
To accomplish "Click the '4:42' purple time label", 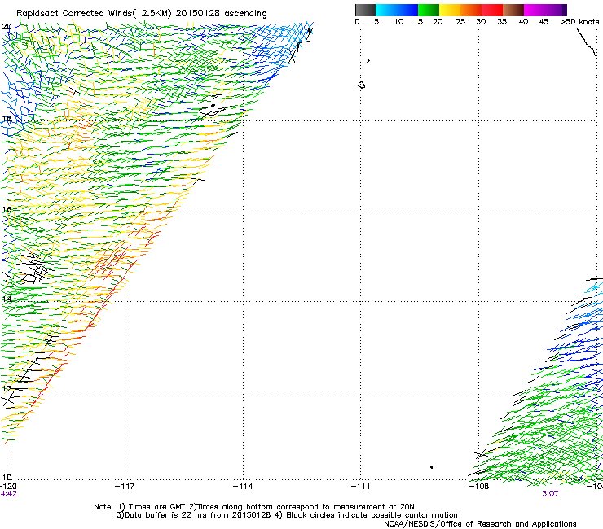I will 8,494.
